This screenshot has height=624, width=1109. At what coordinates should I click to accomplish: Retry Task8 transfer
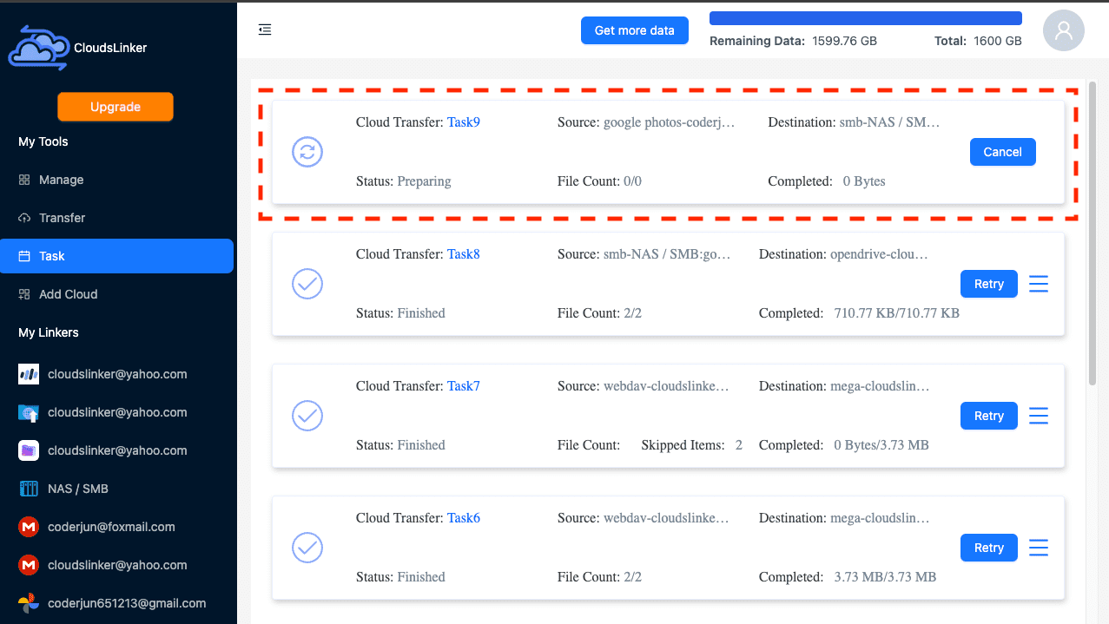(988, 284)
